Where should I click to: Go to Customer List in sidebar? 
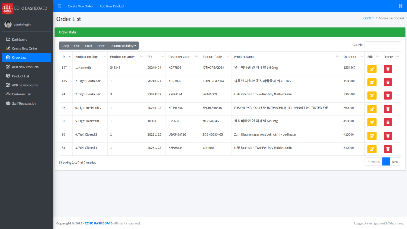point(21,94)
